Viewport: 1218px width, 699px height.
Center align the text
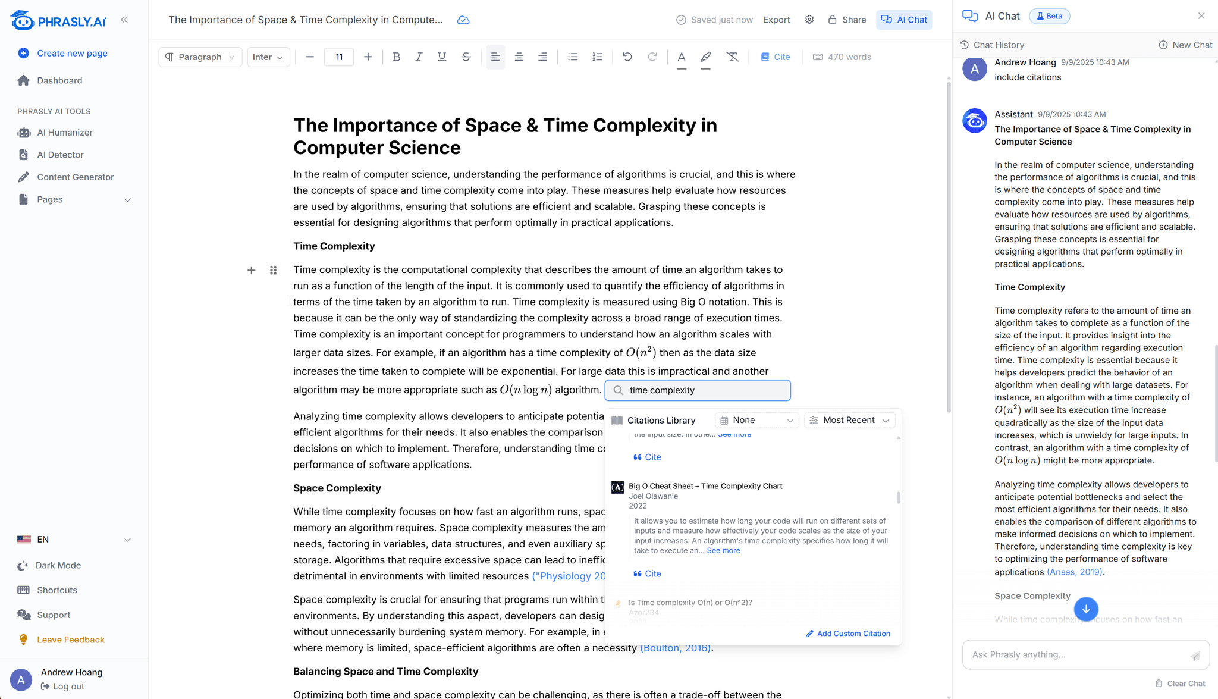[x=519, y=57]
